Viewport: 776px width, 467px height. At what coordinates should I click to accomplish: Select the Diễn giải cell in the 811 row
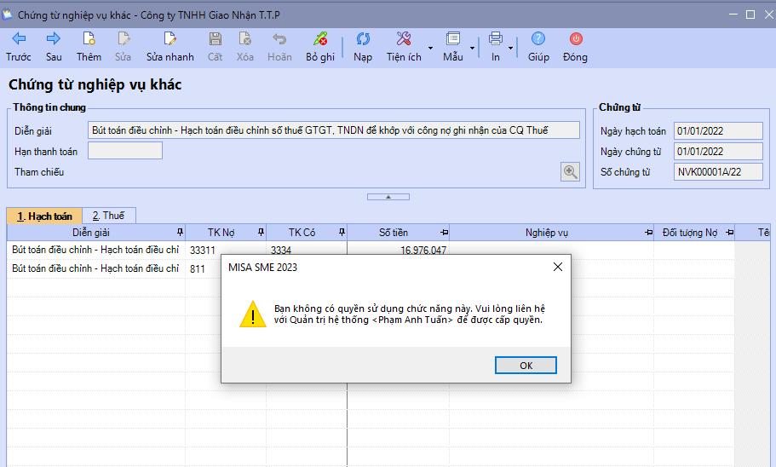point(96,268)
